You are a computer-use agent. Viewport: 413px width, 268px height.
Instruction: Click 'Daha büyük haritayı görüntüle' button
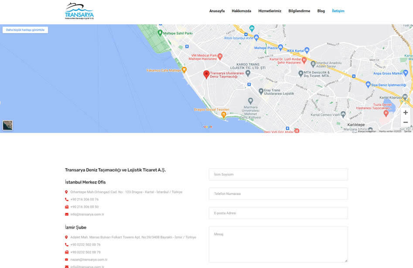(25, 30)
